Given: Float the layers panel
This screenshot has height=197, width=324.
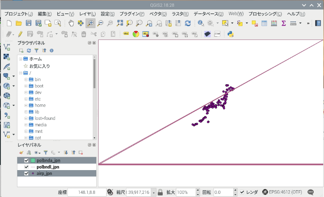Looking at the screenshot, I should (90, 145).
